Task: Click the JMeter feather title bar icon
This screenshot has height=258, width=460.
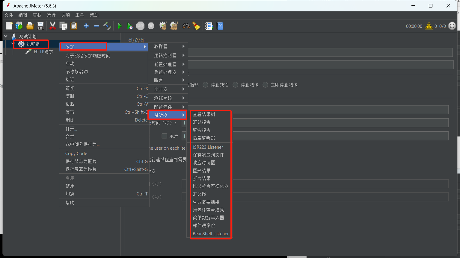Action: click(8, 6)
